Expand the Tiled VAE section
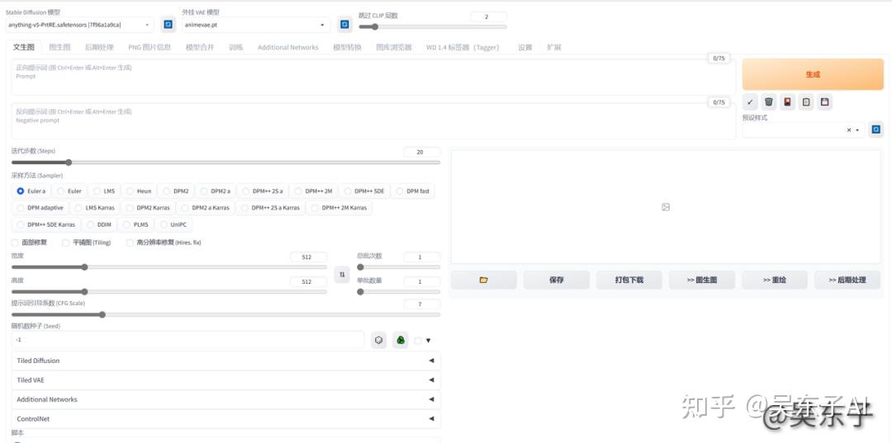This screenshot has height=443, width=892. coord(225,380)
